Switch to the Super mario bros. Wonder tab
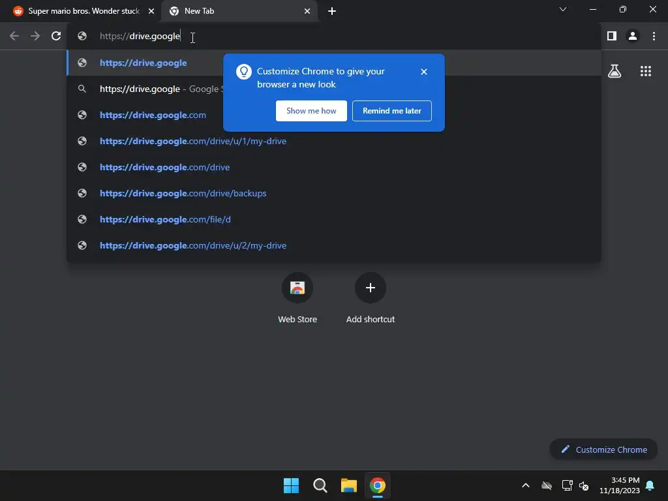The image size is (668, 501). [x=84, y=11]
